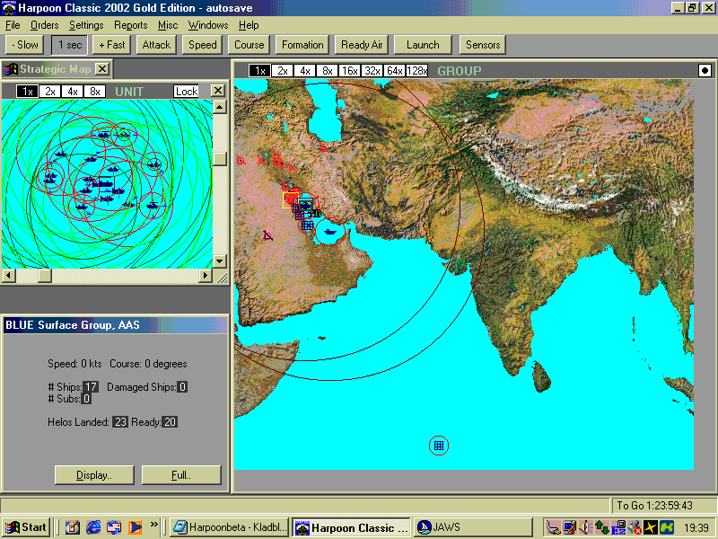Select the yellow-boxed red group on the Group map
This screenshot has width=718, height=539.
pos(291,199)
